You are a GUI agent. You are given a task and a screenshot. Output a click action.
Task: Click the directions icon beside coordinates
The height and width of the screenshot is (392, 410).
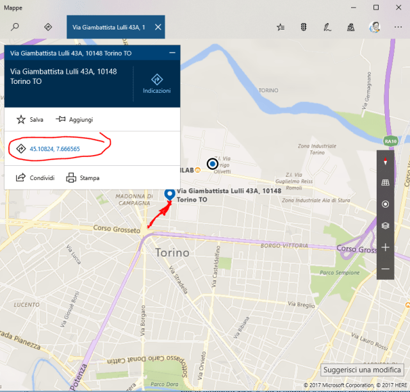(21, 149)
